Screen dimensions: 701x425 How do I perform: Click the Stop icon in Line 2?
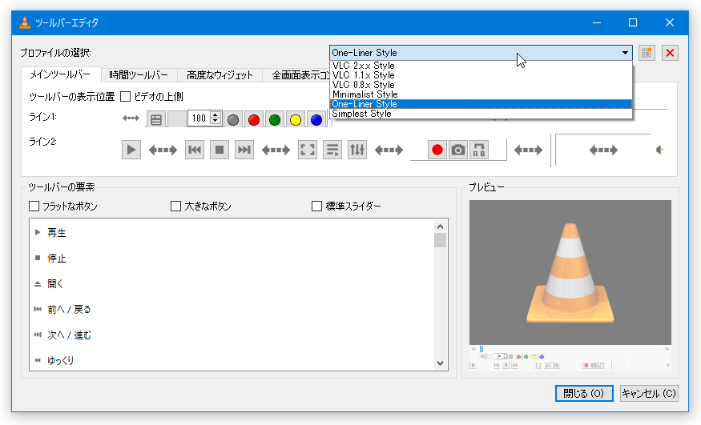click(x=219, y=150)
